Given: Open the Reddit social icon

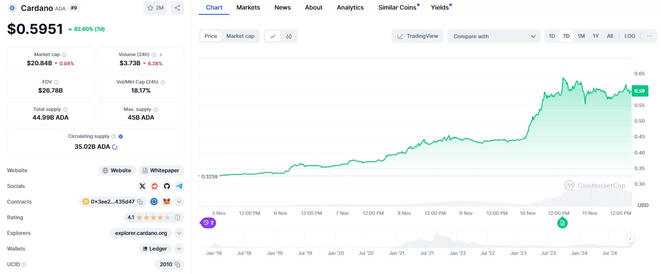Looking at the screenshot, I should (x=155, y=186).
